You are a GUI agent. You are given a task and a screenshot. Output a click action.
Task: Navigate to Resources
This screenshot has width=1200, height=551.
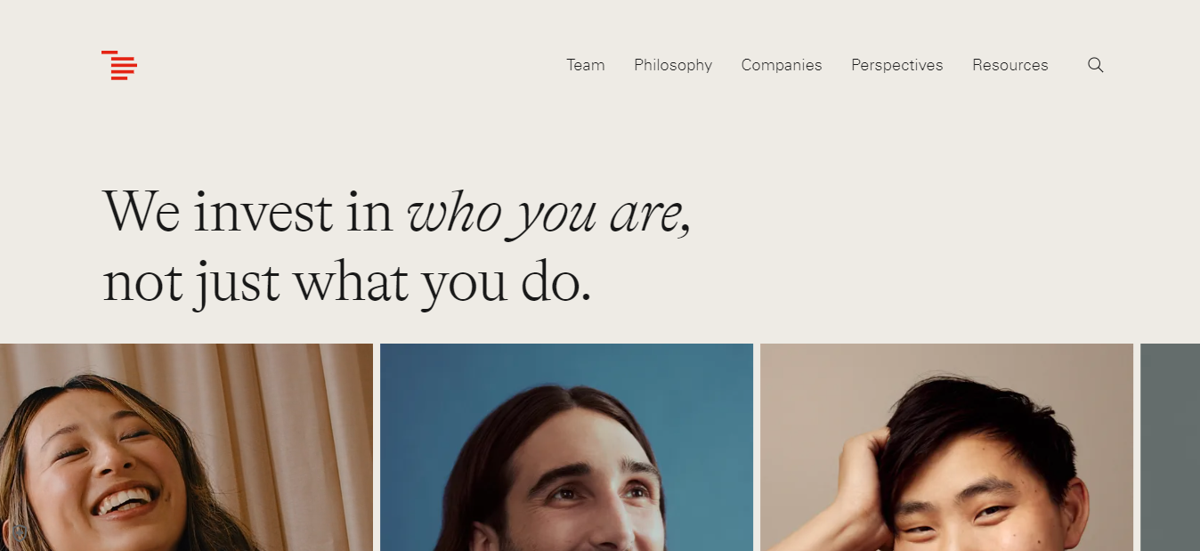1010,65
